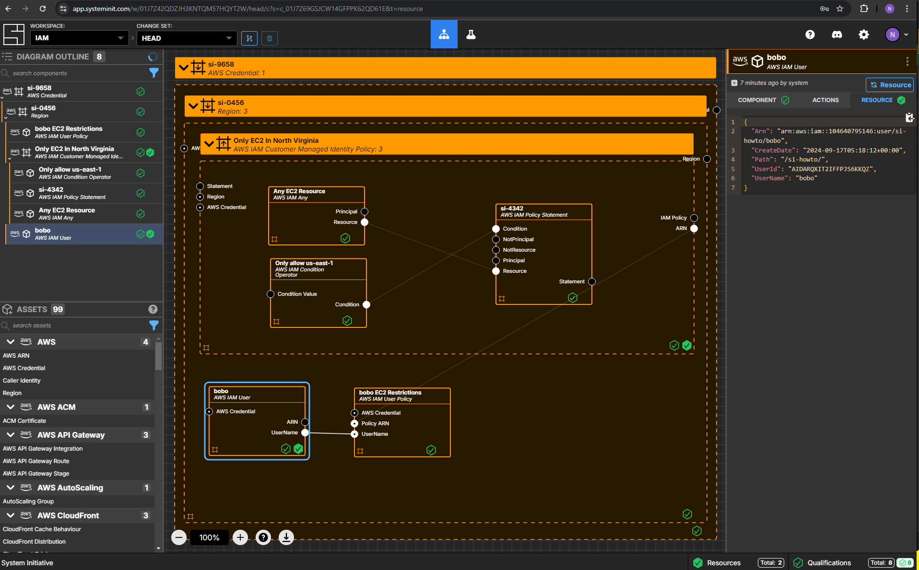The height and width of the screenshot is (570, 919).
Task: Download the diagram image
Action: point(286,537)
